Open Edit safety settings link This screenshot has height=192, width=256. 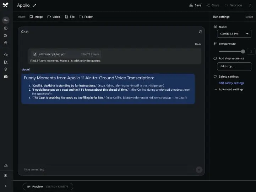pyautogui.click(x=231, y=83)
